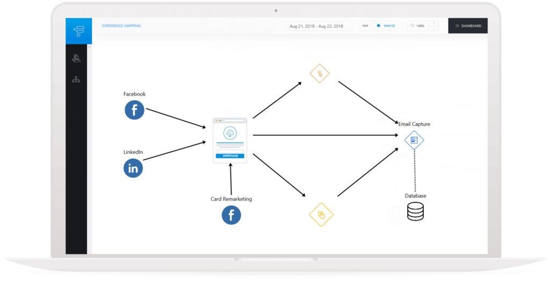Select the Email Capture diamond node
550x282 pixels.
[414, 140]
